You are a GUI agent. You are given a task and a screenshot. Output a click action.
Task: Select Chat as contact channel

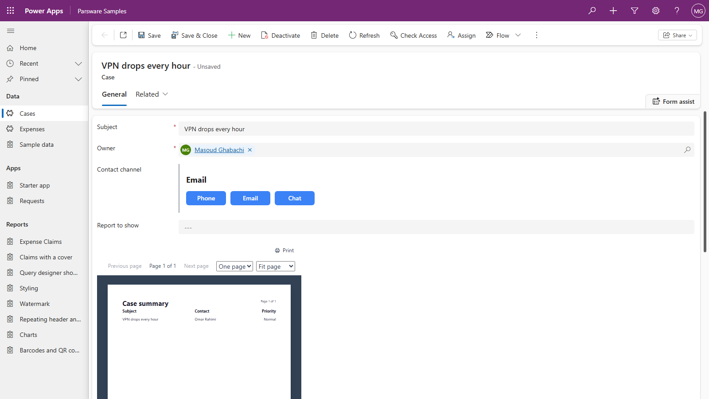coord(295,198)
